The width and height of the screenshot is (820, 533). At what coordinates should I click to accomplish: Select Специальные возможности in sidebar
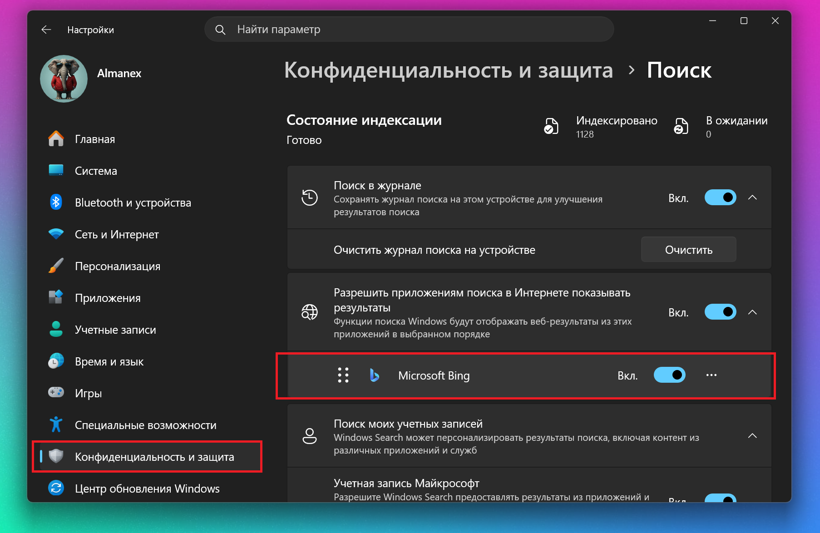(x=147, y=425)
